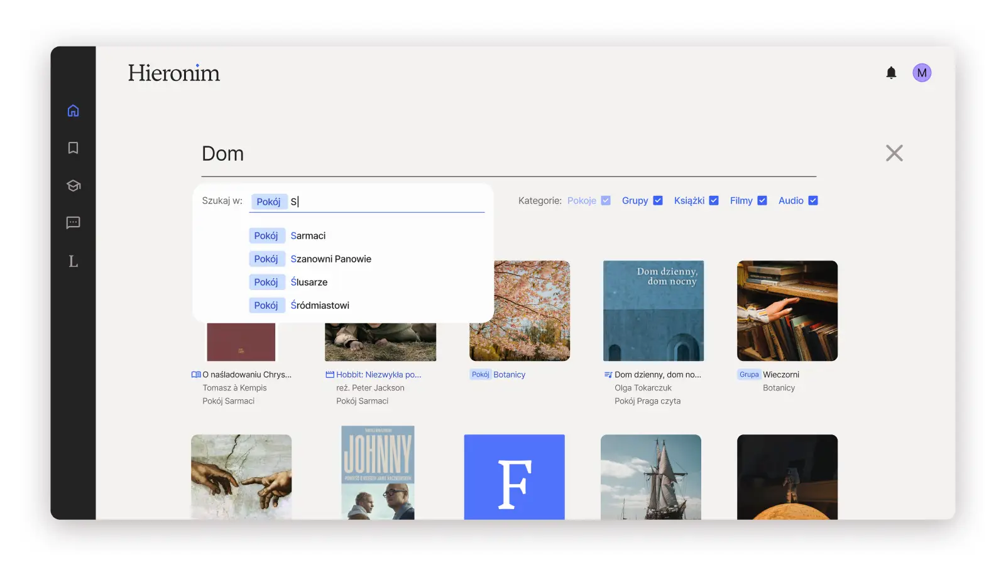
Task: Click the Pokój tag in search-in field
Action: tap(268, 202)
